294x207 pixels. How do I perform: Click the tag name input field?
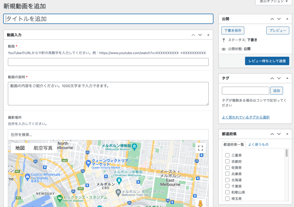pos(245,91)
